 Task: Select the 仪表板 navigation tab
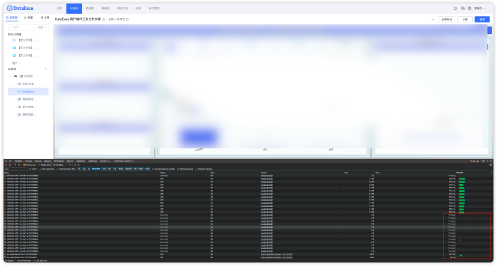click(x=74, y=8)
